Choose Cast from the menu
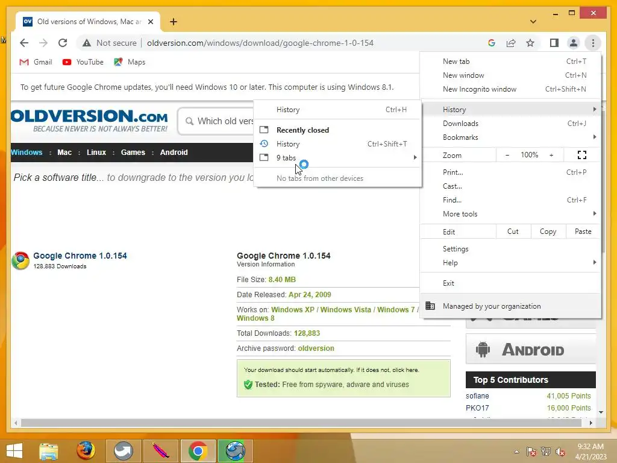This screenshot has height=463, width=617. 510,186
